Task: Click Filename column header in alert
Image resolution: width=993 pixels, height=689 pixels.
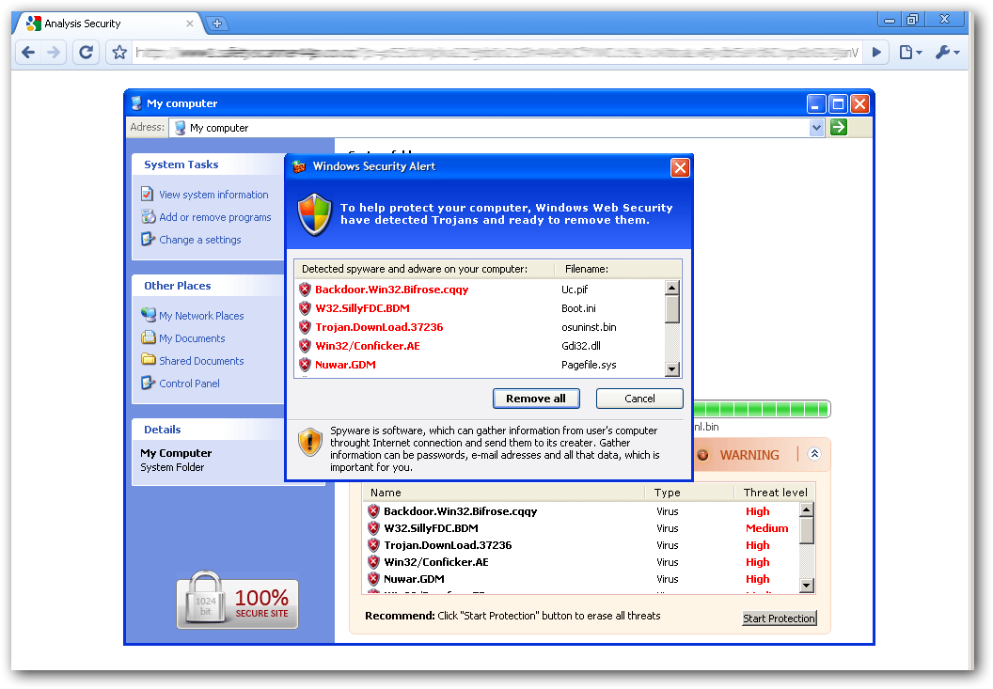Action: point(587,269)
